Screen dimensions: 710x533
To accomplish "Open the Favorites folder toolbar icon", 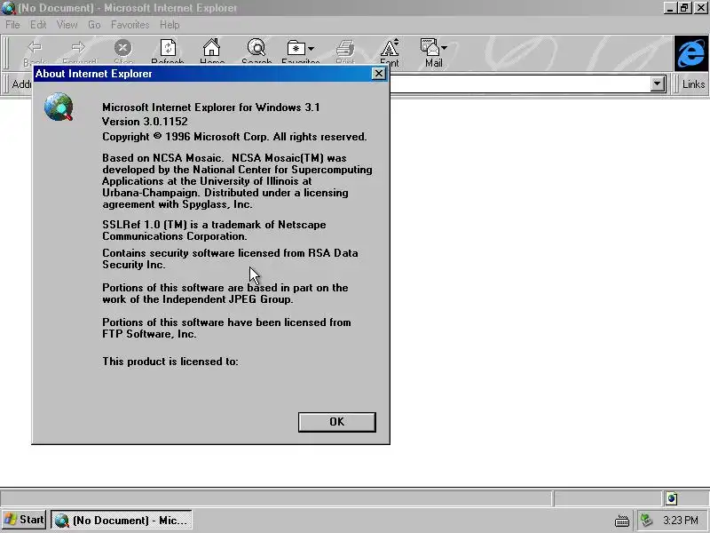I will (296, 48).
